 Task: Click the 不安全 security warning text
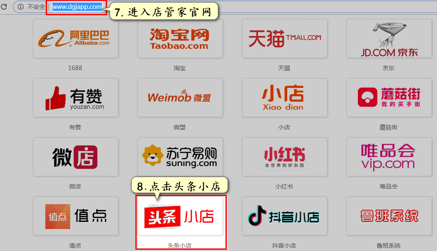pyautogui.click(x=36, y=7)
